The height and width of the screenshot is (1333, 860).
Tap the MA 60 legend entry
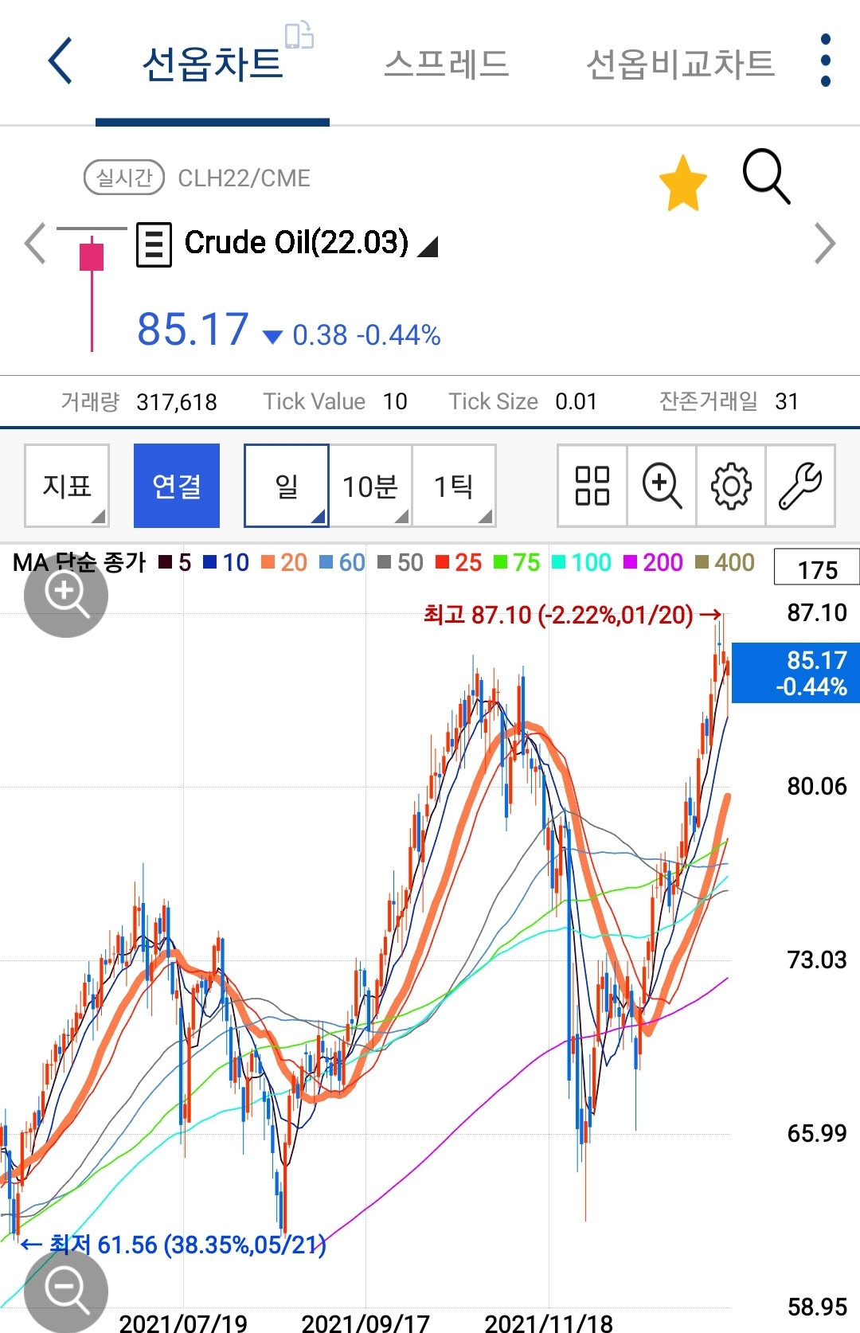tap(342, 563)
